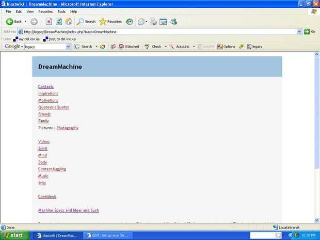Click the 'legacy' word-find button
The height and width of the screenshot is (240, 320).
click(254, 47)
